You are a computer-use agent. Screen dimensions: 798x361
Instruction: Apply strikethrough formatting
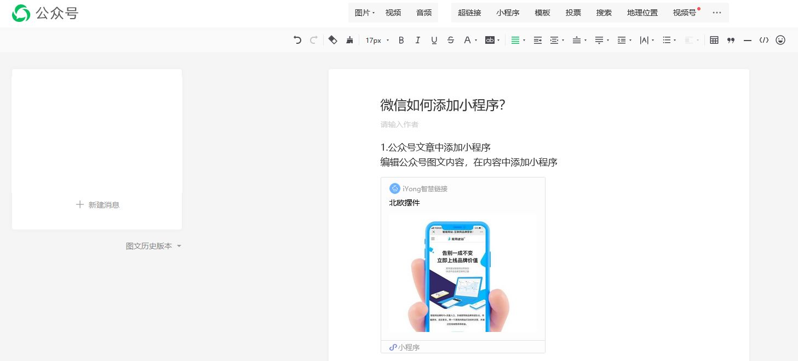click(x=451, y=39)
